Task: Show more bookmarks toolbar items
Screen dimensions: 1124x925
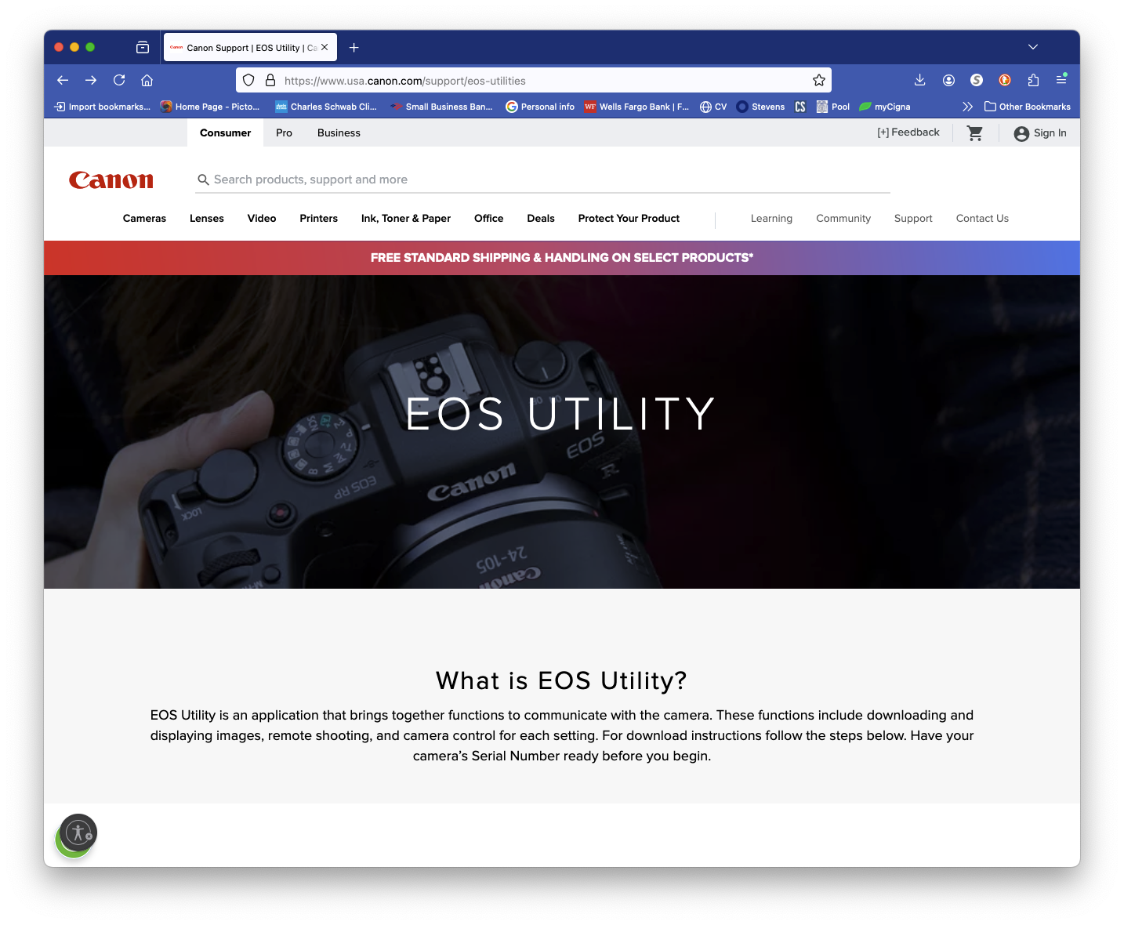Action: pyautogui.click(x=967, y=107)
